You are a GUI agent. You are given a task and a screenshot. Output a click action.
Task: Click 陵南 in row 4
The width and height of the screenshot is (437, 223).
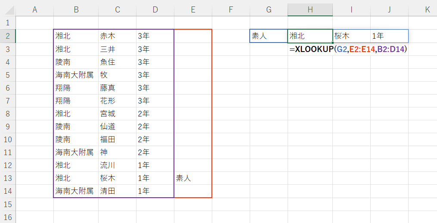pyautogui.click(x=63, y=62)
